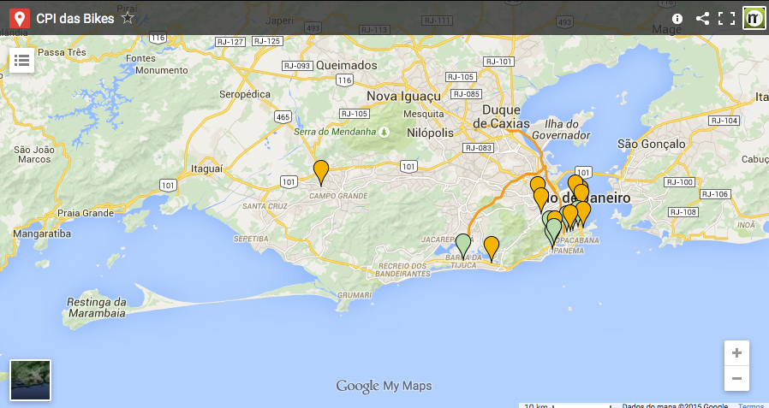Click the Sepetiba label
The image size is (769, 408).
click(x=251, y=239)
